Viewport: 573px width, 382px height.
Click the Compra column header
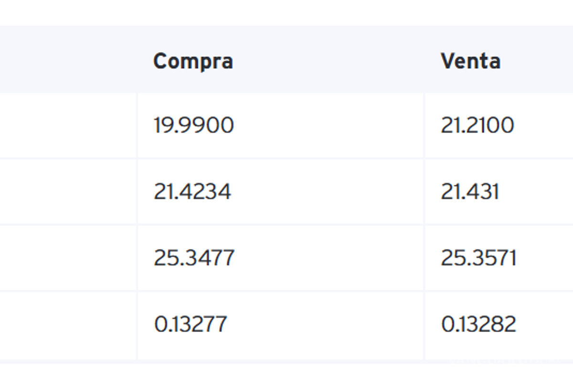[193, 61]
